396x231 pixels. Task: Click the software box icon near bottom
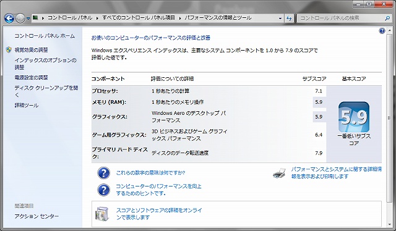(102, 214)
